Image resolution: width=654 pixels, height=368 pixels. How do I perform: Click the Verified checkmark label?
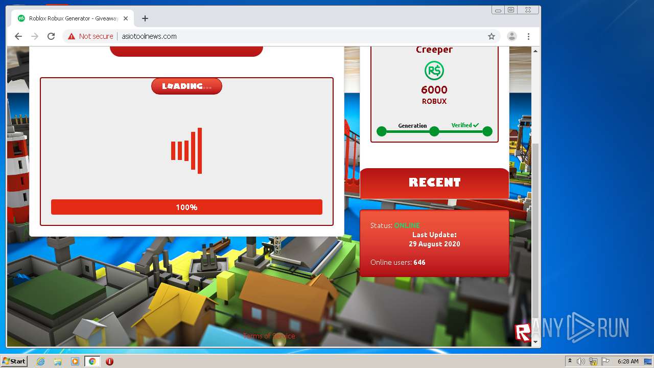point(465,125)
